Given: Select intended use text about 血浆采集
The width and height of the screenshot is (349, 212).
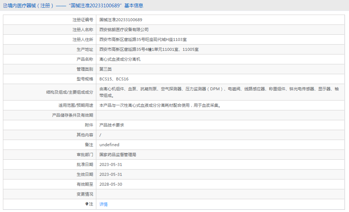Looking at the screenshot, I should pos(160,105).
